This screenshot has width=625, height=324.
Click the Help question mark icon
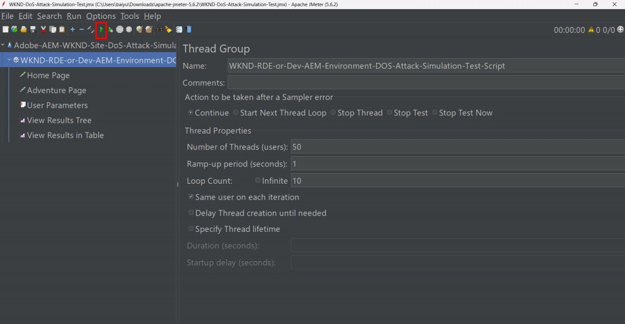coord(189,29)
